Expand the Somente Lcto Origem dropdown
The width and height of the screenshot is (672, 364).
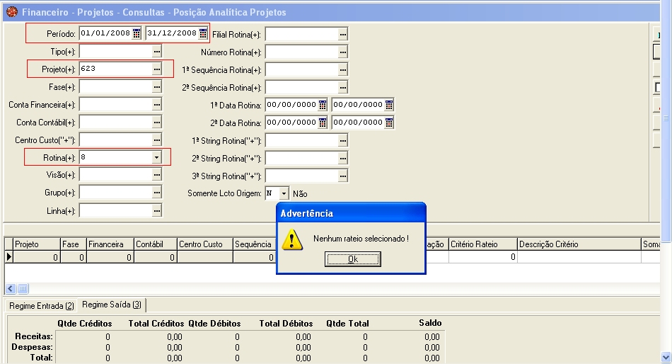pos(284,193)
